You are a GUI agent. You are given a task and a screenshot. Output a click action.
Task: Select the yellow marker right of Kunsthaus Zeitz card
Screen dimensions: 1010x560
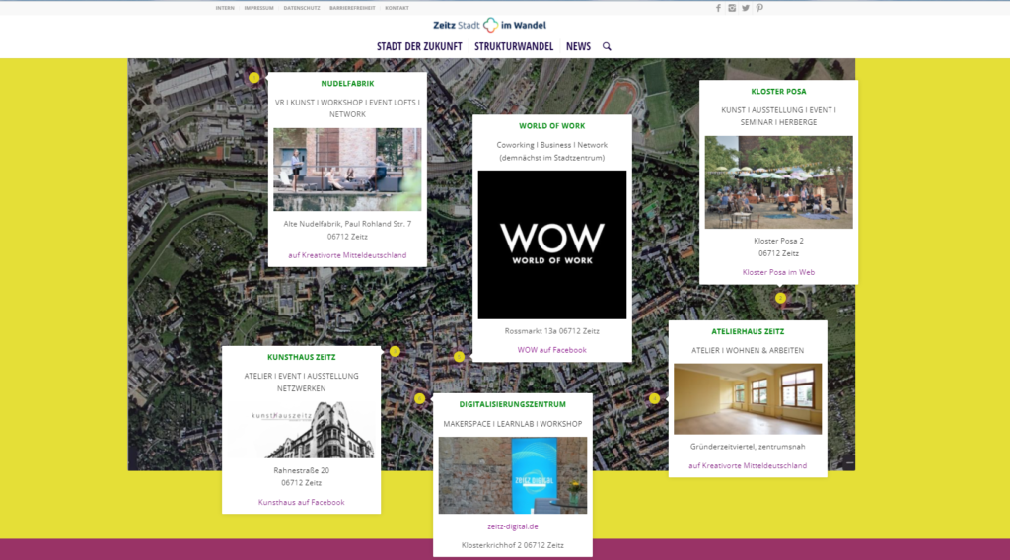click(x=395, y=351)
